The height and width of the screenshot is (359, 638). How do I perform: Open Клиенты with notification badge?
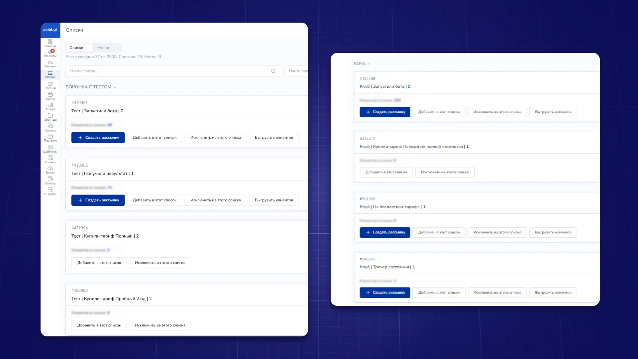(50, 53)
